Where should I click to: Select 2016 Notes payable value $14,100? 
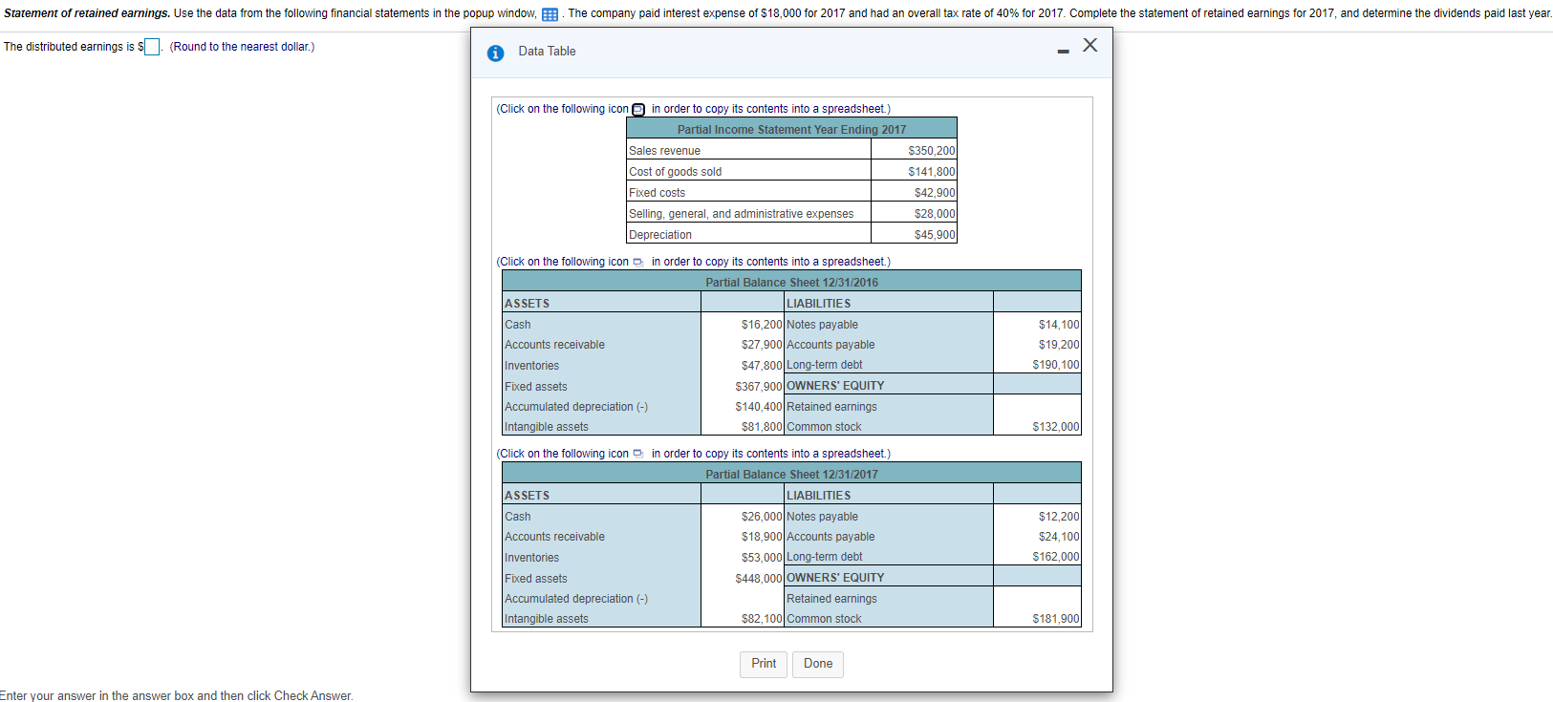(1059, 325)
